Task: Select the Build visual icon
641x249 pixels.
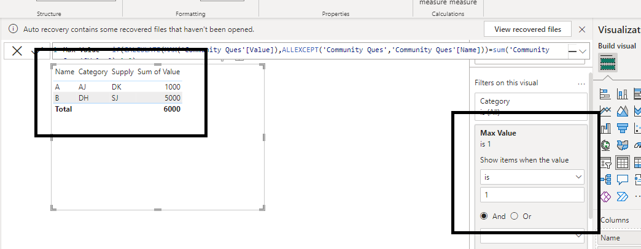Action: pos(607,63)
